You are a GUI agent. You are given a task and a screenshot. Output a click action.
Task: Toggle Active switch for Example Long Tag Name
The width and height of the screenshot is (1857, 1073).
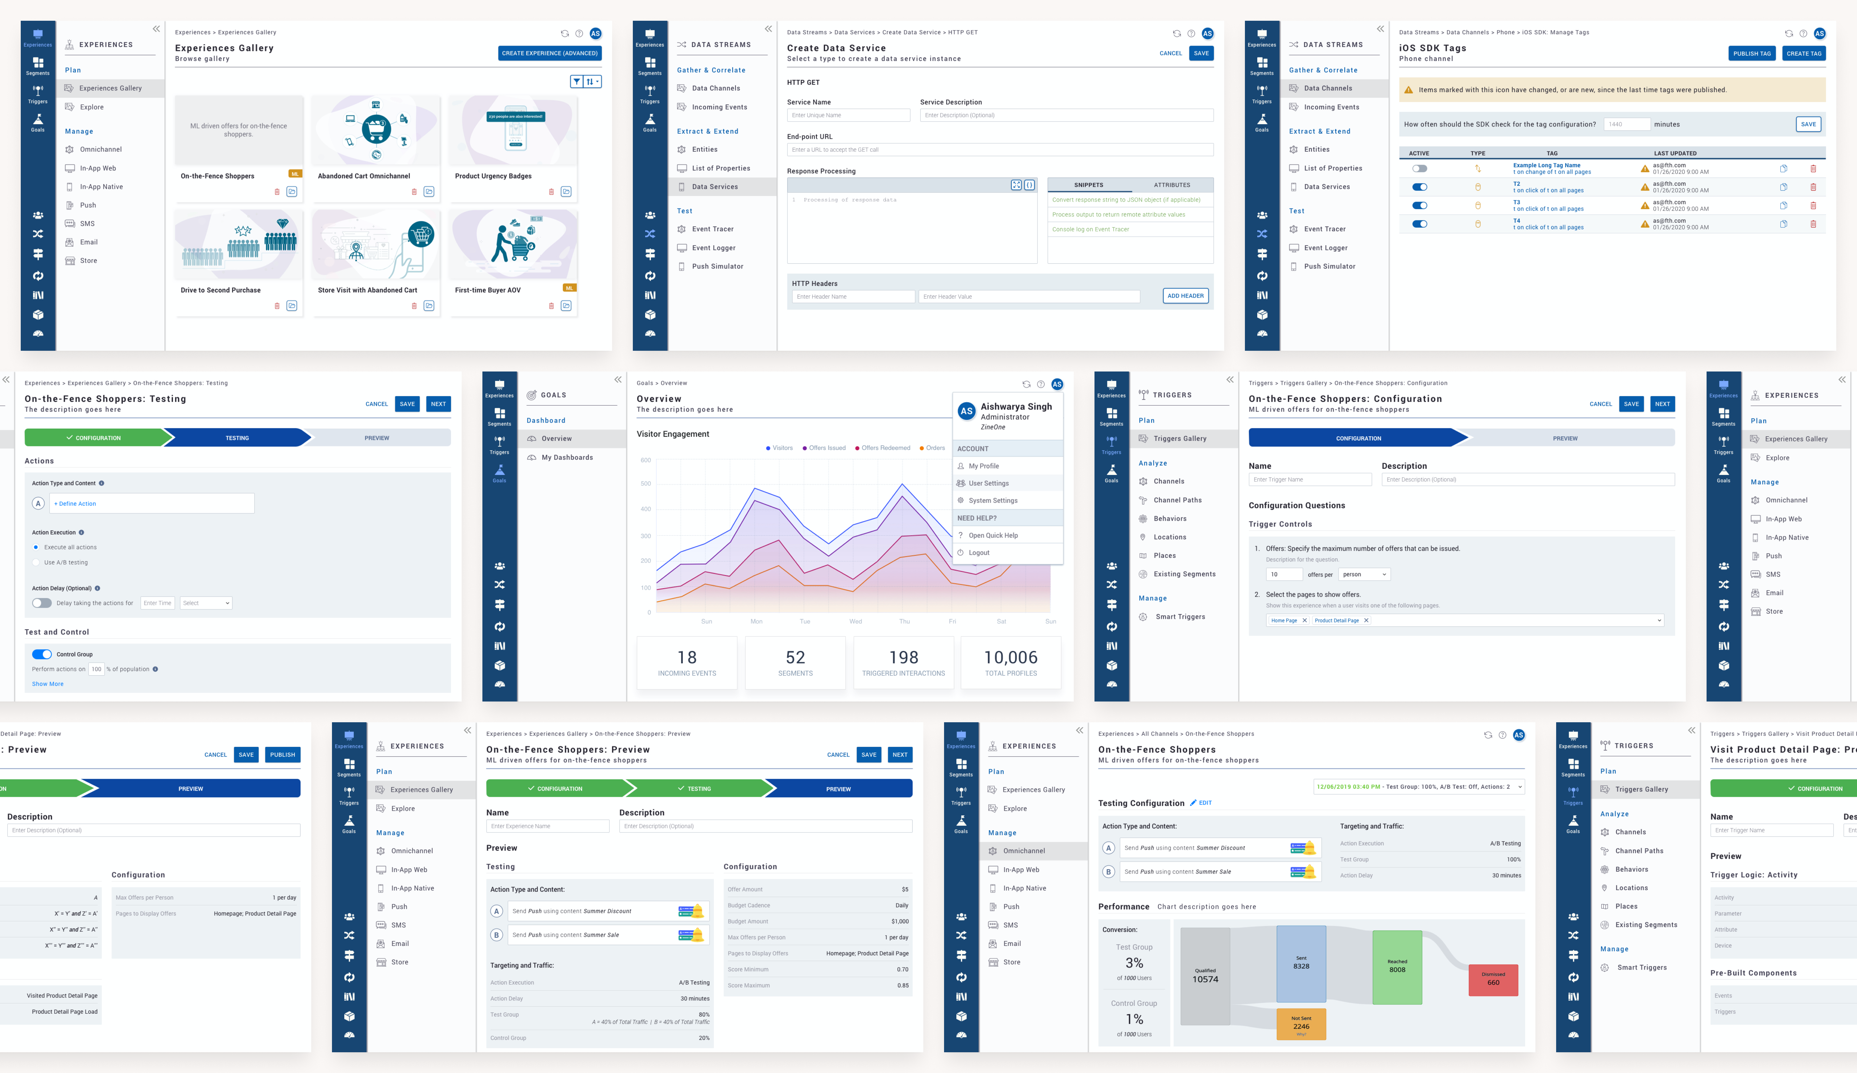click(1419, 169)
